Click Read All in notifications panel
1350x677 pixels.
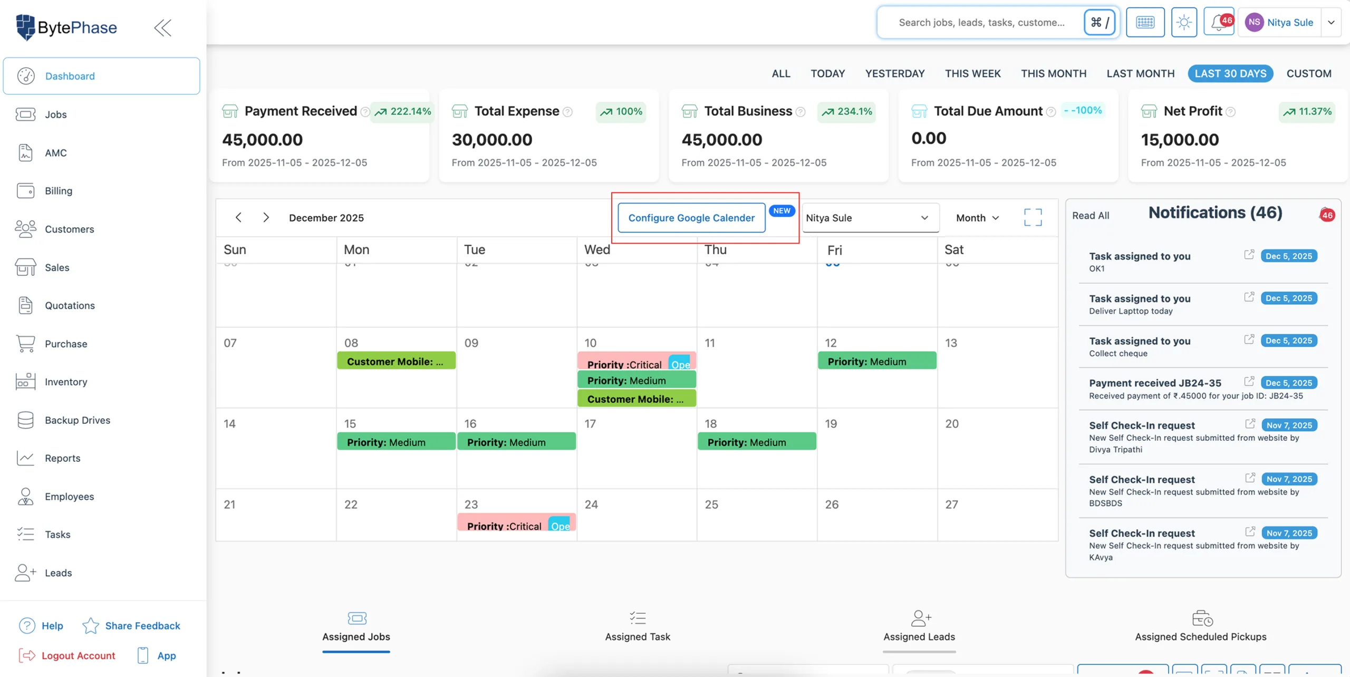(x=1091, y=215)
